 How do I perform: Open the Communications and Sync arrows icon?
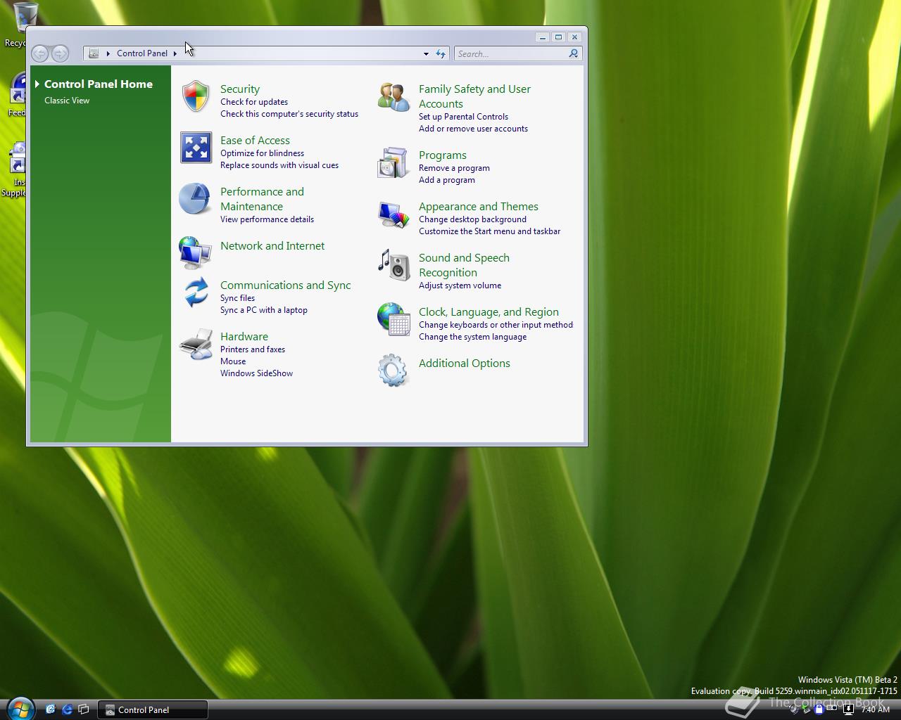tap(196, 292)
